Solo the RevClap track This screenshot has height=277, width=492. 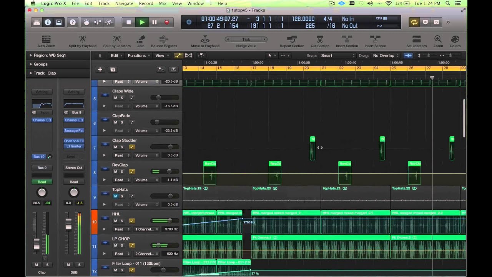pyautogui.click(x=122, y=172)
